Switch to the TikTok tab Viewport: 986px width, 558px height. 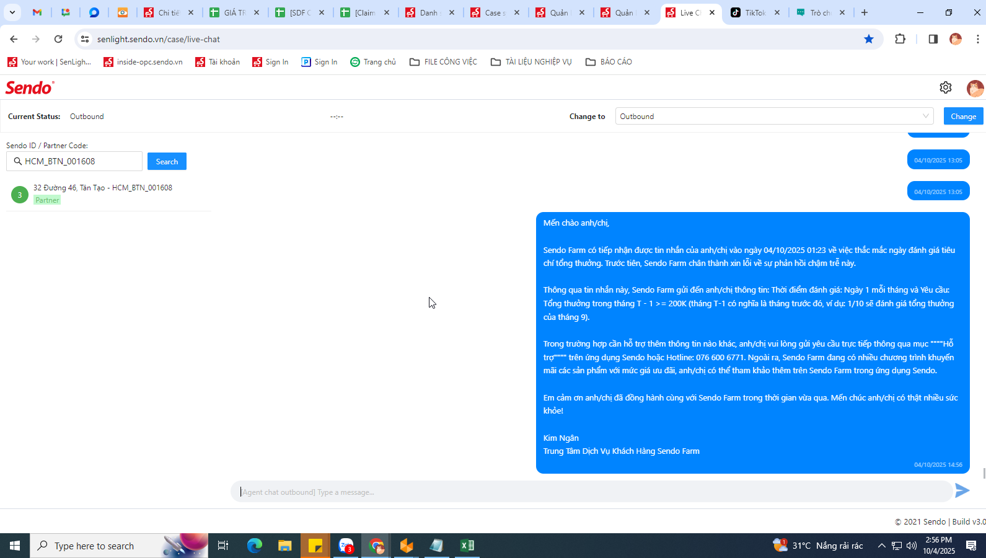pos(755,12)
